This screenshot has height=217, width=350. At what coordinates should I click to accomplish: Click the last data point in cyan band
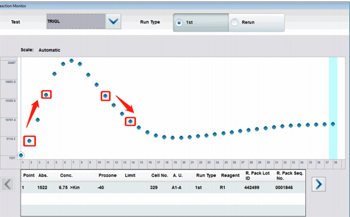click(x=333, y=124)
